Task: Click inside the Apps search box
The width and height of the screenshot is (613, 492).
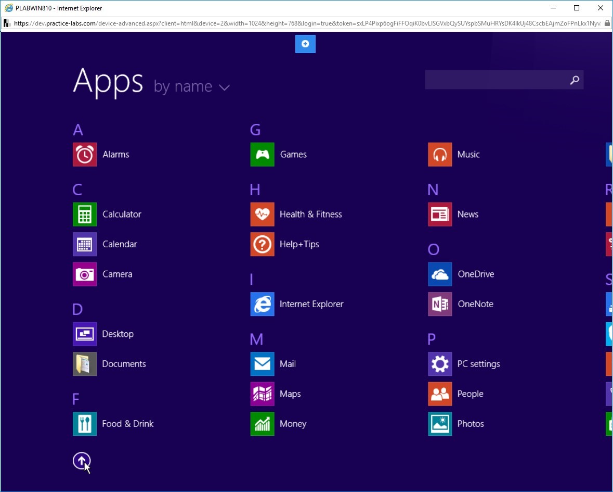Action: [504, 80]
